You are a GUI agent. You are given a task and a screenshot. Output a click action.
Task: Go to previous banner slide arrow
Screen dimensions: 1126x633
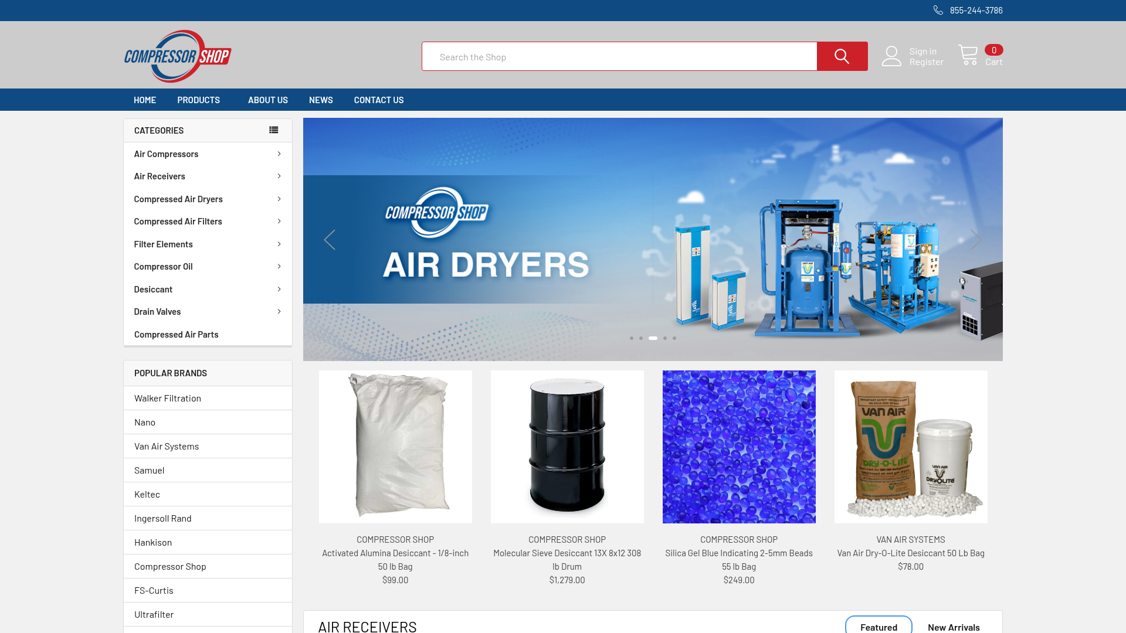[330, 240]
